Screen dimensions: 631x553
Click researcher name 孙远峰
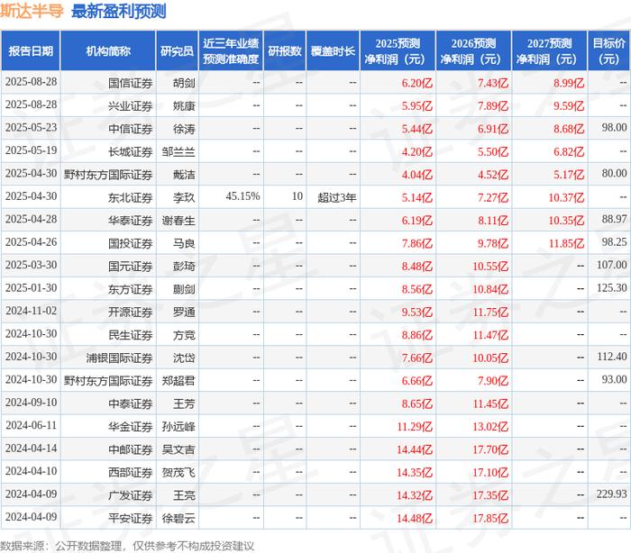point(178,427)
